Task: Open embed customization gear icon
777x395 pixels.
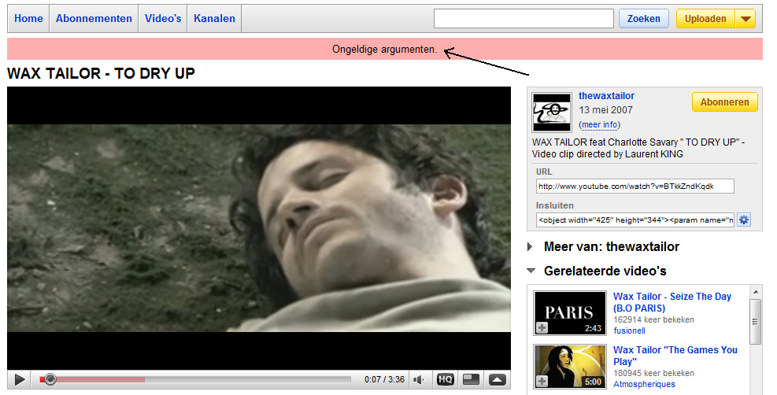Action: point(744,220)
